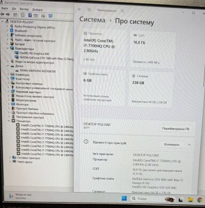Open the Вигляд menu in Device Manager

[24, 9]
